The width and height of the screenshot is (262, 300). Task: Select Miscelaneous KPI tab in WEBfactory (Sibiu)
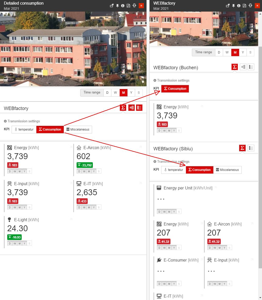227,170
